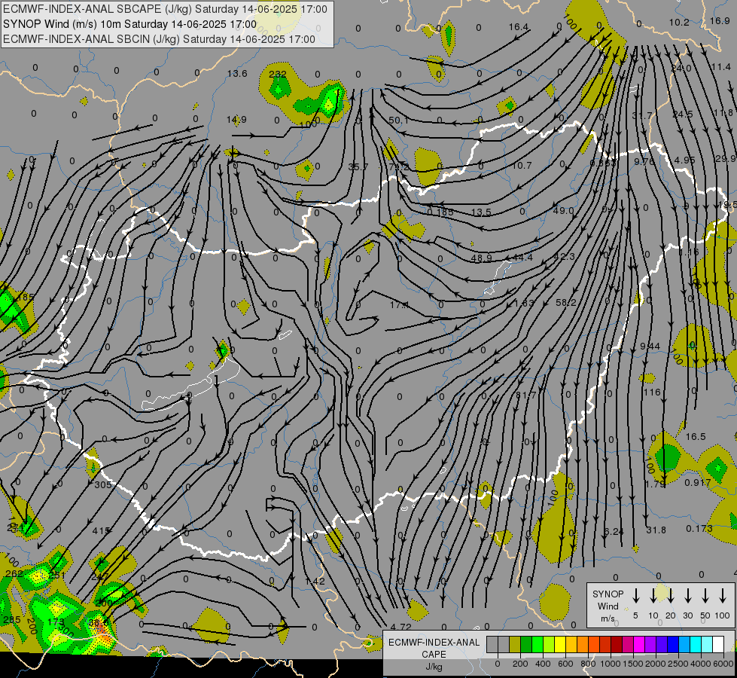737x678 pixels.
Task: Click the yellow-green CAPE legend swatch
Action: pyautogui.click(x=549, y=645)
